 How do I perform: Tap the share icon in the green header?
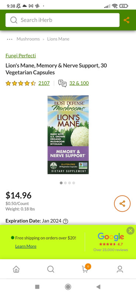pos(126,20)
